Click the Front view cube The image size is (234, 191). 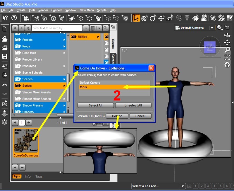click(210, 47)
